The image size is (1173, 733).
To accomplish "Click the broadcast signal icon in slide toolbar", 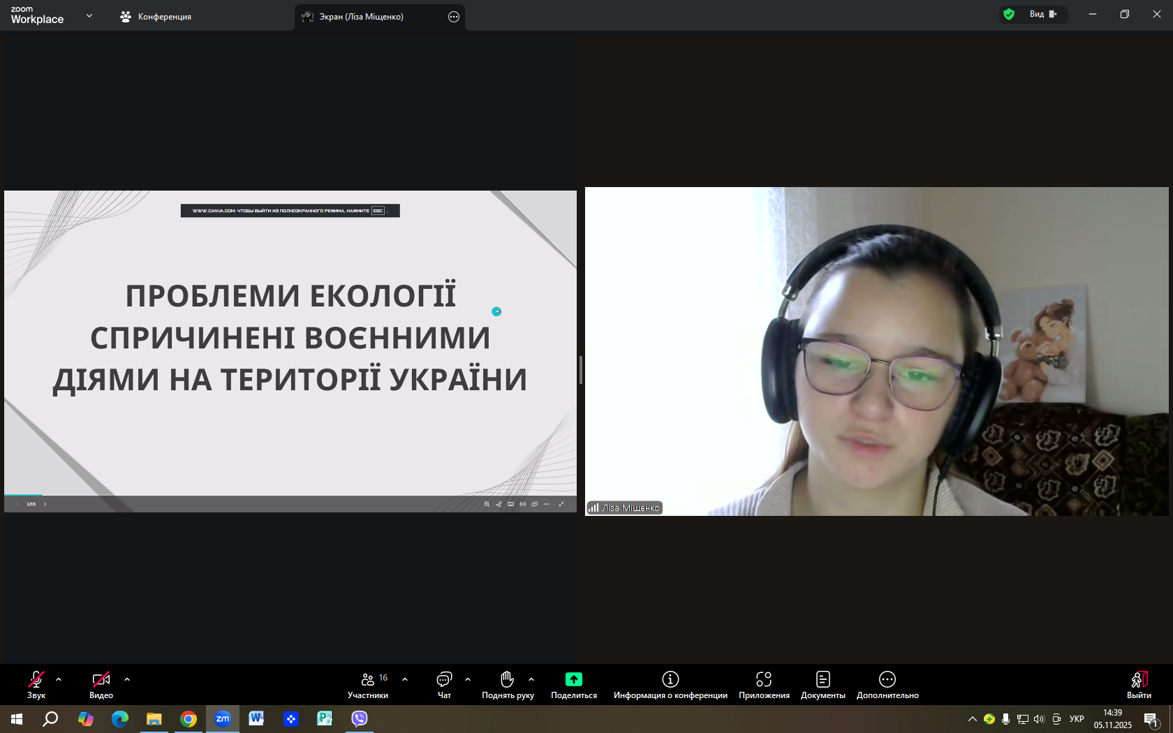I will pos(522,504).
